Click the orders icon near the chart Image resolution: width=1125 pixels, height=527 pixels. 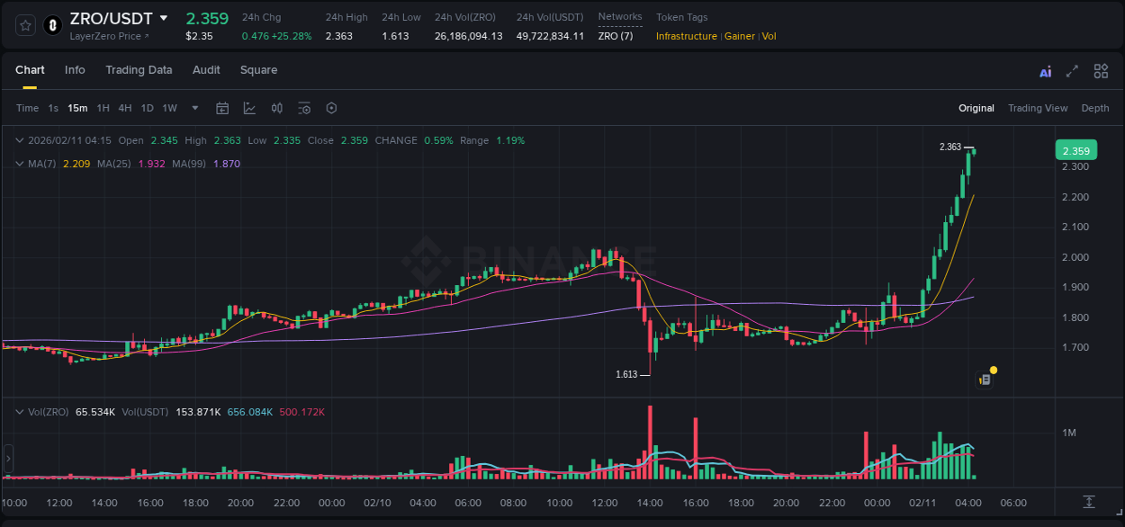(984, 378)
